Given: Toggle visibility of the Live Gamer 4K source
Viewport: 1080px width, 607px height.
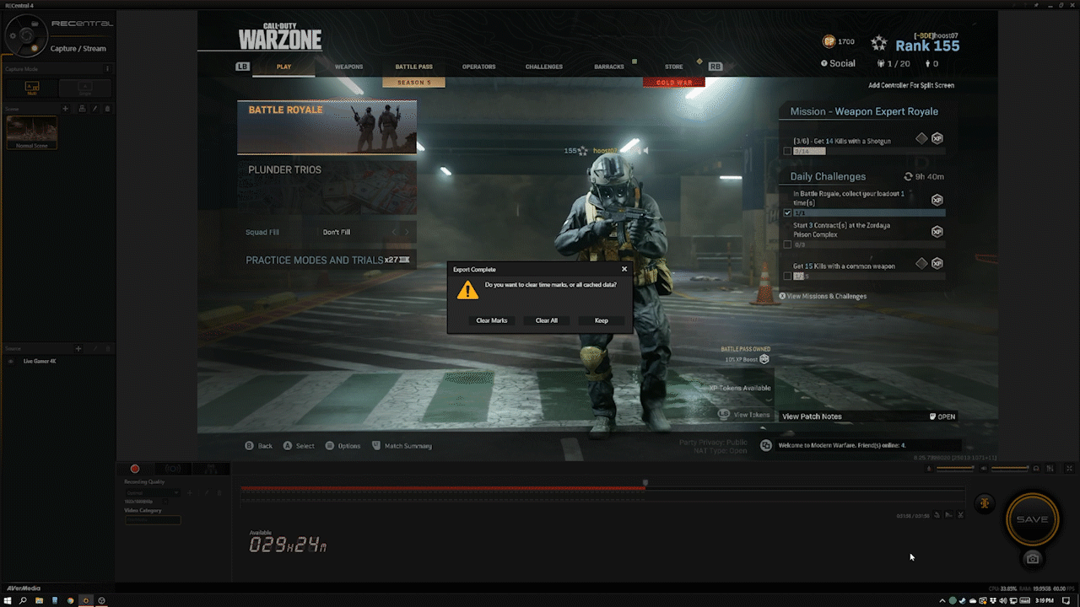Looking at the screenshot, I should tap(11, 362).
